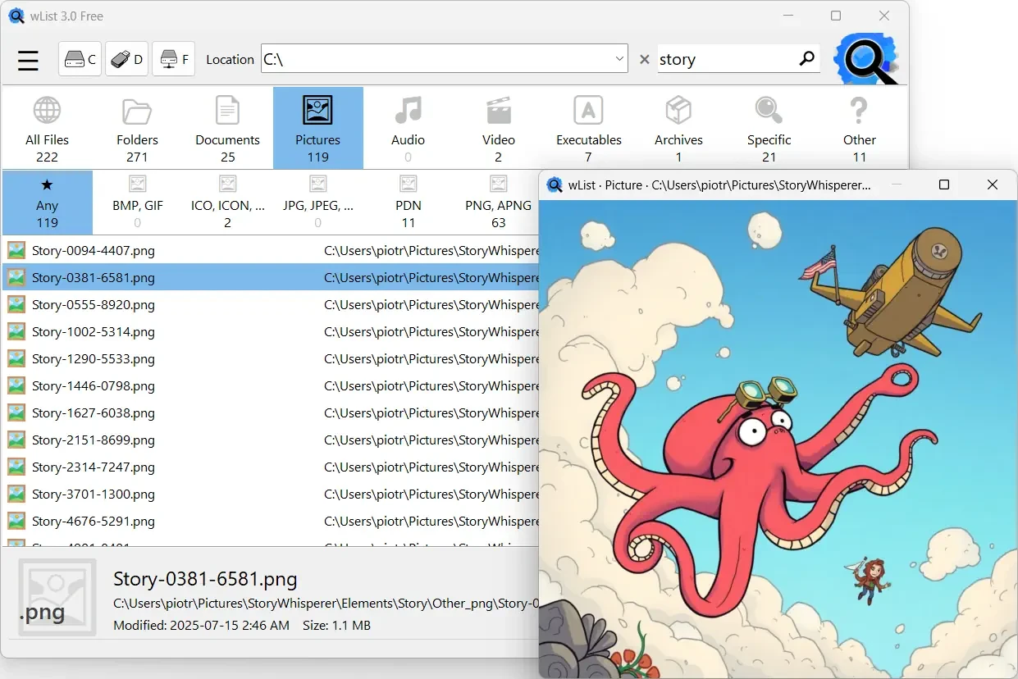
Task: Switch to Folders category
Action: coord(137,129)
